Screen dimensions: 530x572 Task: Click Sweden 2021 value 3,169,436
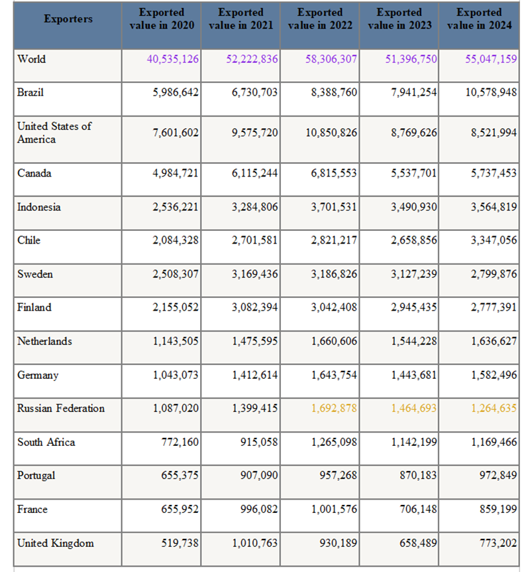(x=254, y=274)
